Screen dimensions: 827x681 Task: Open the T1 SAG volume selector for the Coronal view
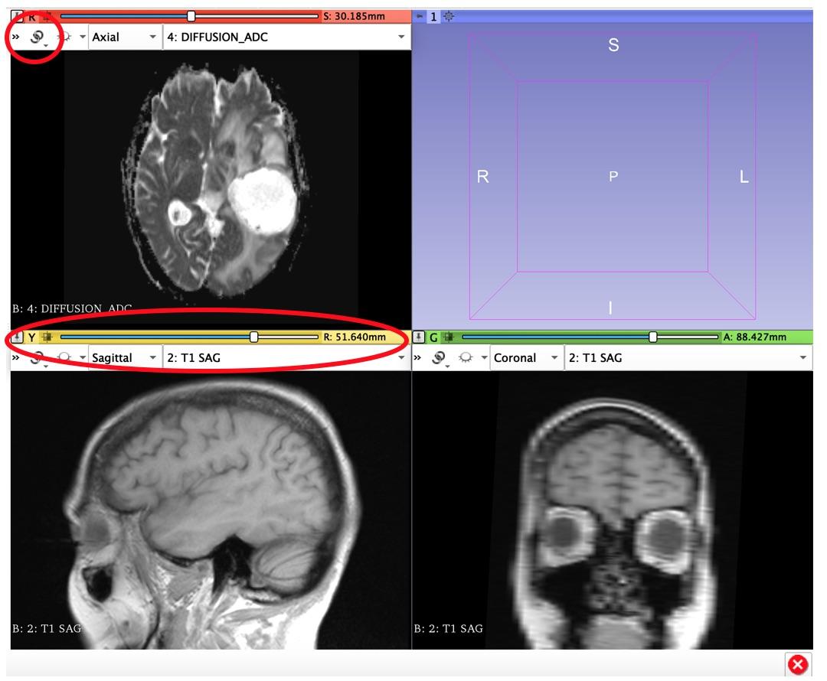685,357
